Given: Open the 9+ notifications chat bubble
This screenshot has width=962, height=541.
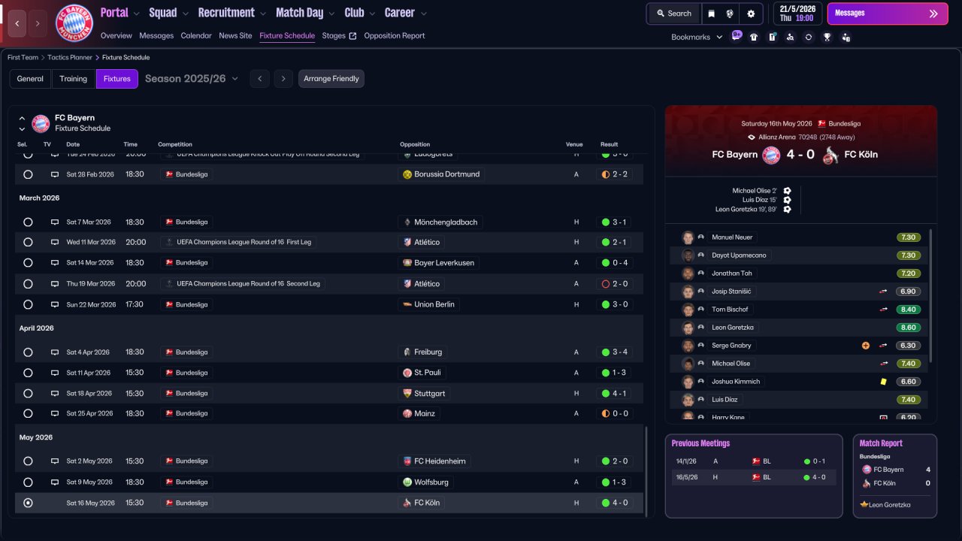Looking at the screenshot, I should coord(737,35).
